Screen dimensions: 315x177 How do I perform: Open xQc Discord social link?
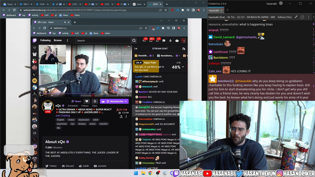coord(68,166)
